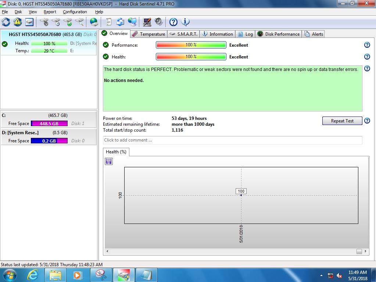The image size is (376, 282).
Task: Click the graph horizontal scrollbar thumb
Action: tap(359, 251)
